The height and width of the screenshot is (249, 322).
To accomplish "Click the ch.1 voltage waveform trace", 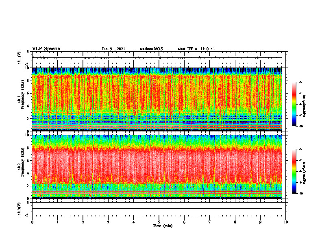I will [x=157, y=58].
